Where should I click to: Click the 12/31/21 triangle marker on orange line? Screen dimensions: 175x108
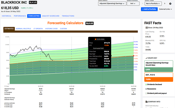point(41,61)
